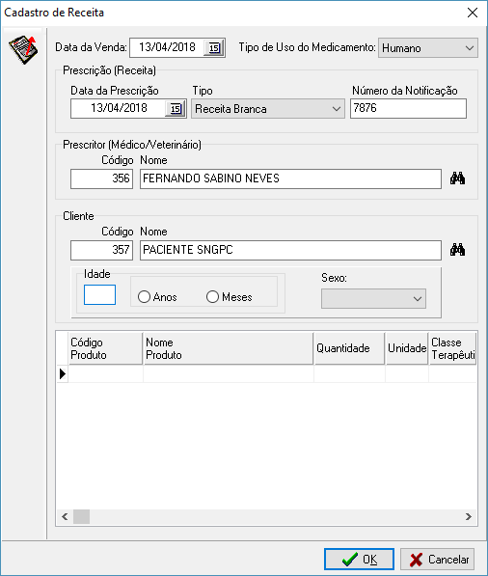Confirm with the OK button
Image resolution: width=488 pixels, height=576 pixels.
[359, 559]
